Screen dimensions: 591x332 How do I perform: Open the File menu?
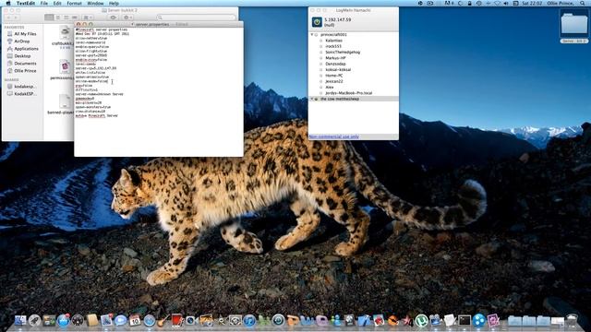(x=44, y=3)
